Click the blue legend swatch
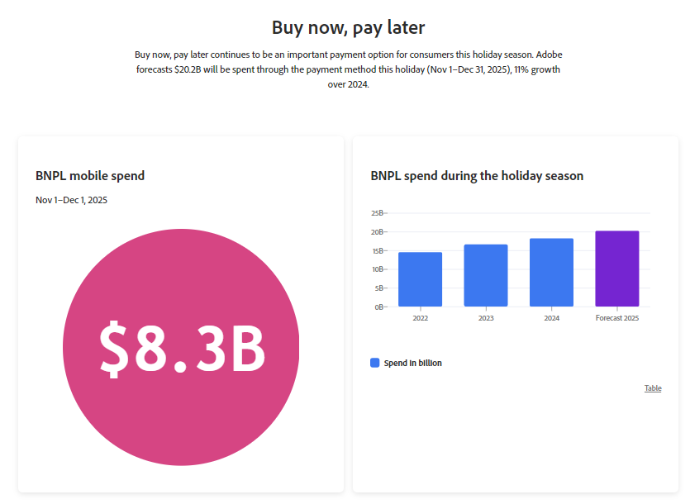Image resolution: width=690 pixels, height=504 pixels. 375,363
